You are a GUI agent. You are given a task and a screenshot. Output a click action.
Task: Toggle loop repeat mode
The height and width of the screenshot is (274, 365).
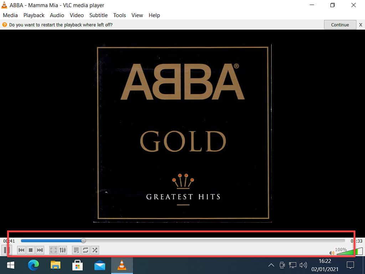coord(86,250)
